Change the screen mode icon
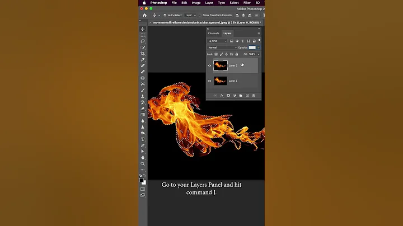The height and width of the screenshot is (226, 403). [143, 195]
